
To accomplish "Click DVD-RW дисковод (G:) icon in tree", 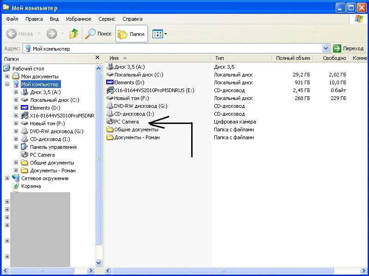I will [24, 131].
